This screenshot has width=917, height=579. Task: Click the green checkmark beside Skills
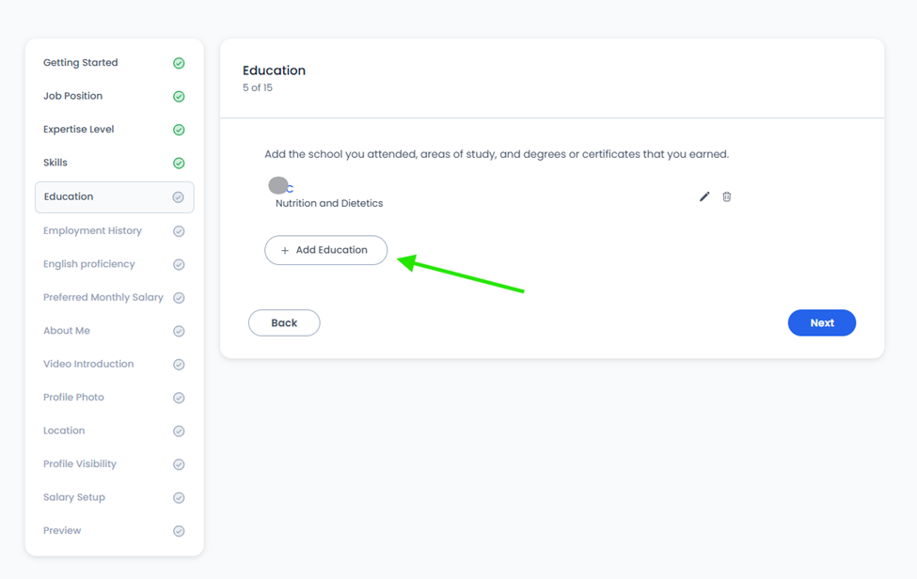click(179, 163)
